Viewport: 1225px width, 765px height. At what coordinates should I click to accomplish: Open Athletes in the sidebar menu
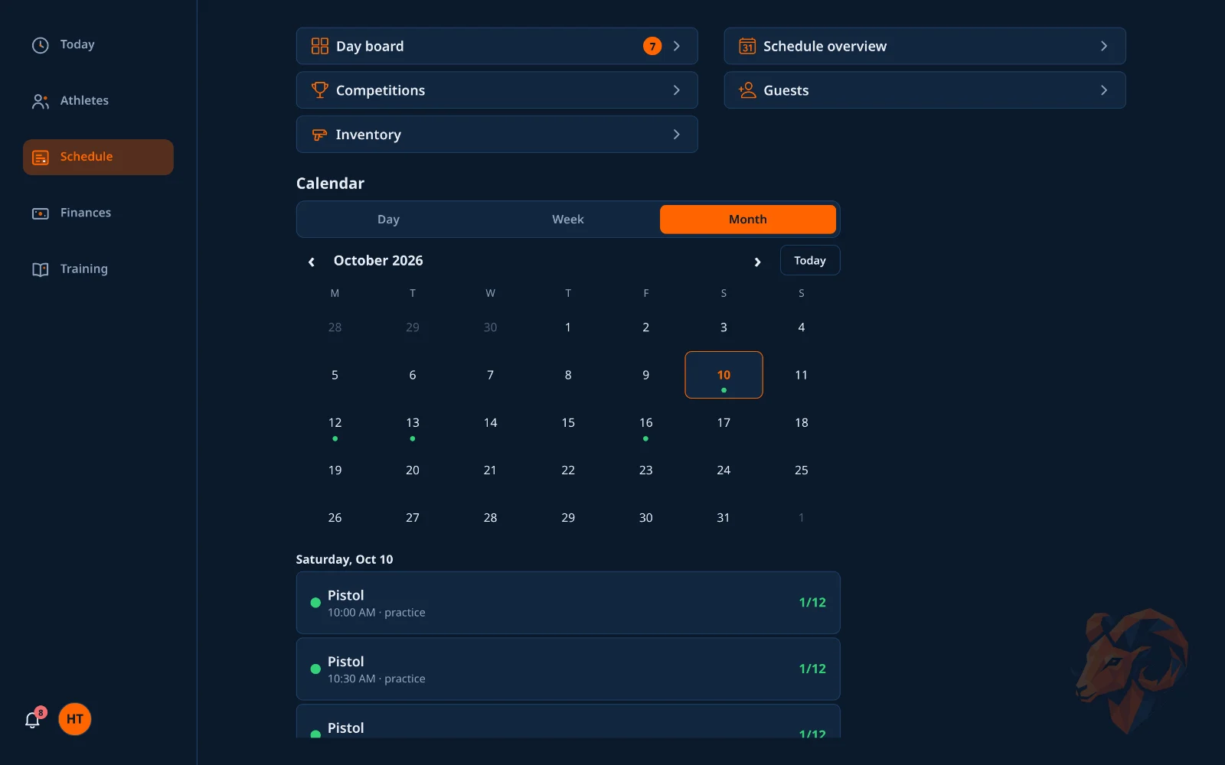tap(98, 101)
